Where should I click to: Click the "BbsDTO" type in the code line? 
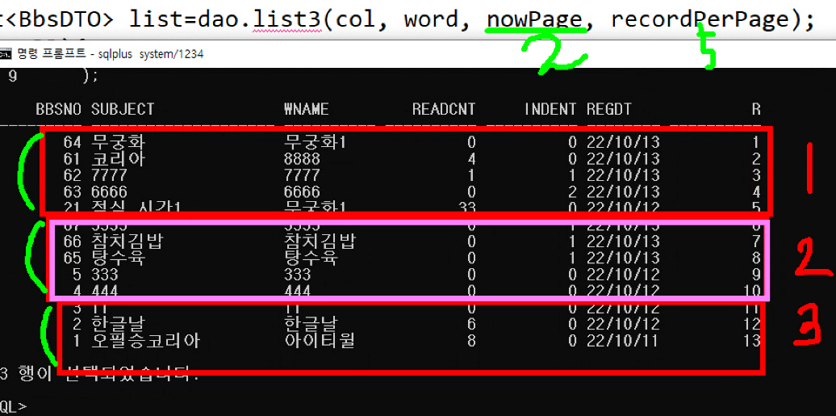(62, 20)
